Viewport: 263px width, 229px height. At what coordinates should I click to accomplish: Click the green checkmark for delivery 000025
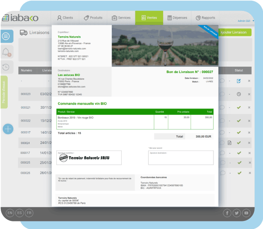[240, 163]
